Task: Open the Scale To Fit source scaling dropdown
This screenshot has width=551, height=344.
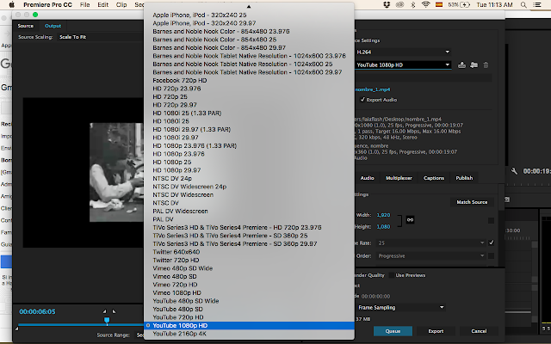Action: 100,37
